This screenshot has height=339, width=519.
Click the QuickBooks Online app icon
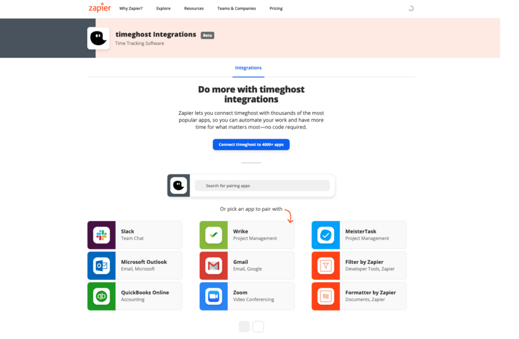tap(102, 296)
